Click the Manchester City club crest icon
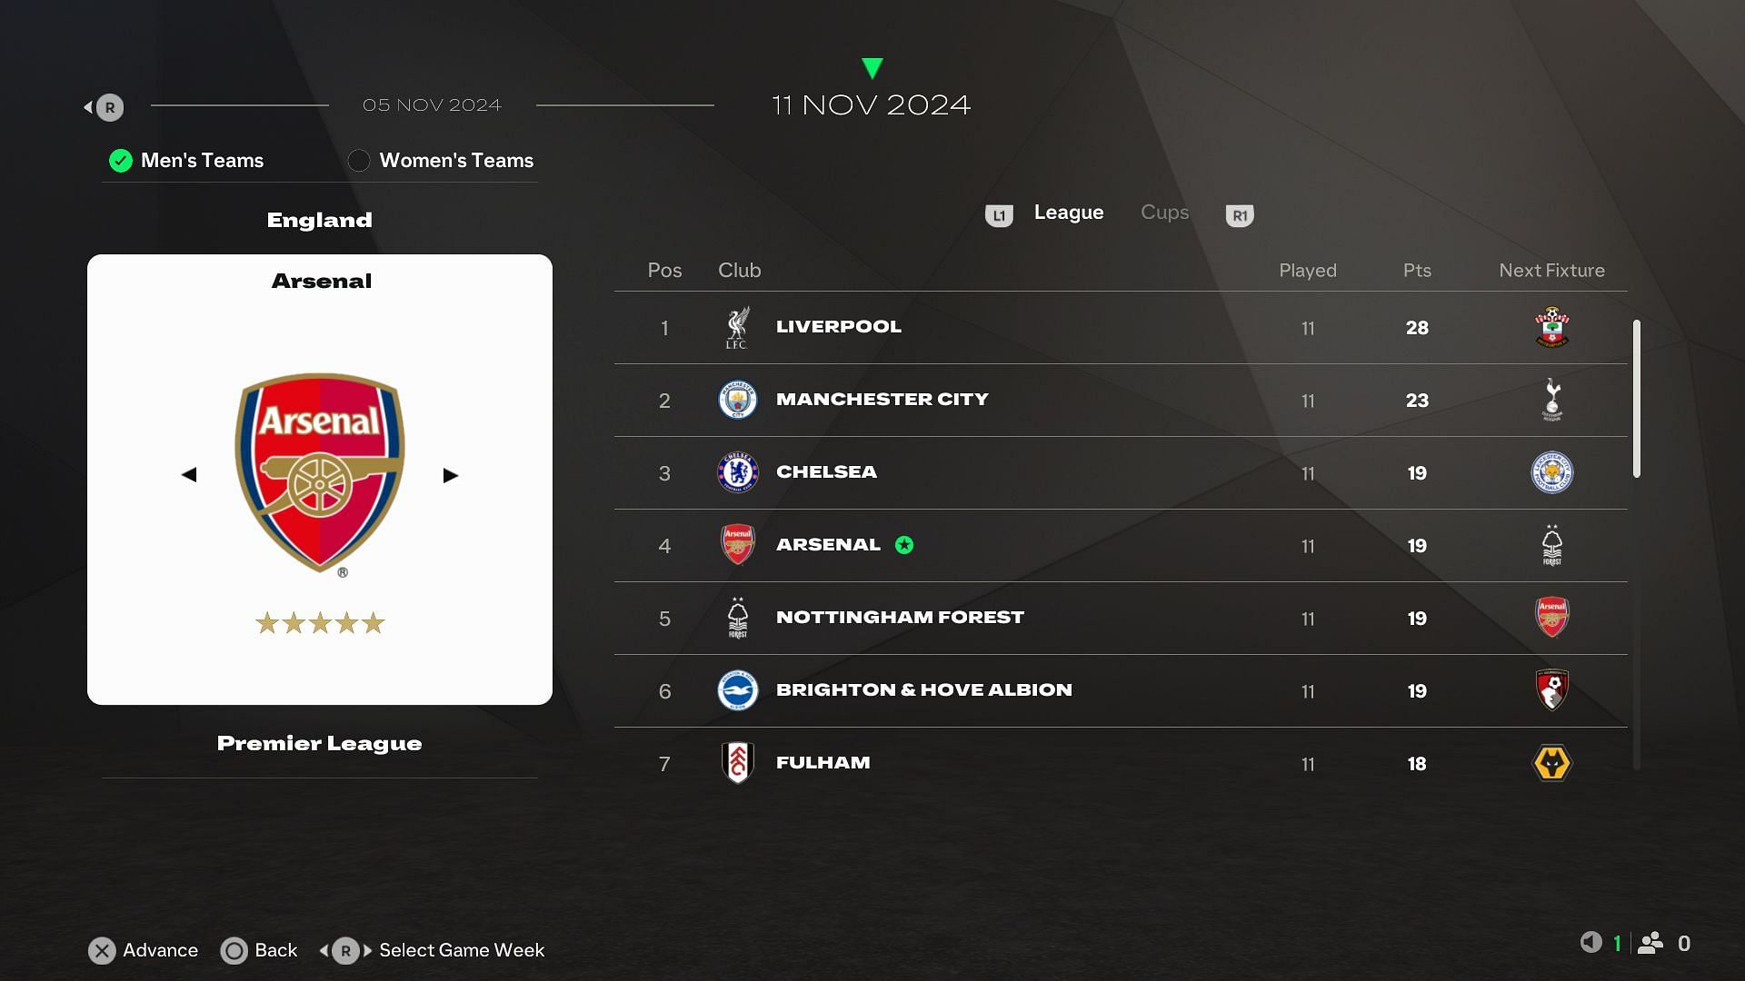The image size is (1745, 981). click(736, 399)
